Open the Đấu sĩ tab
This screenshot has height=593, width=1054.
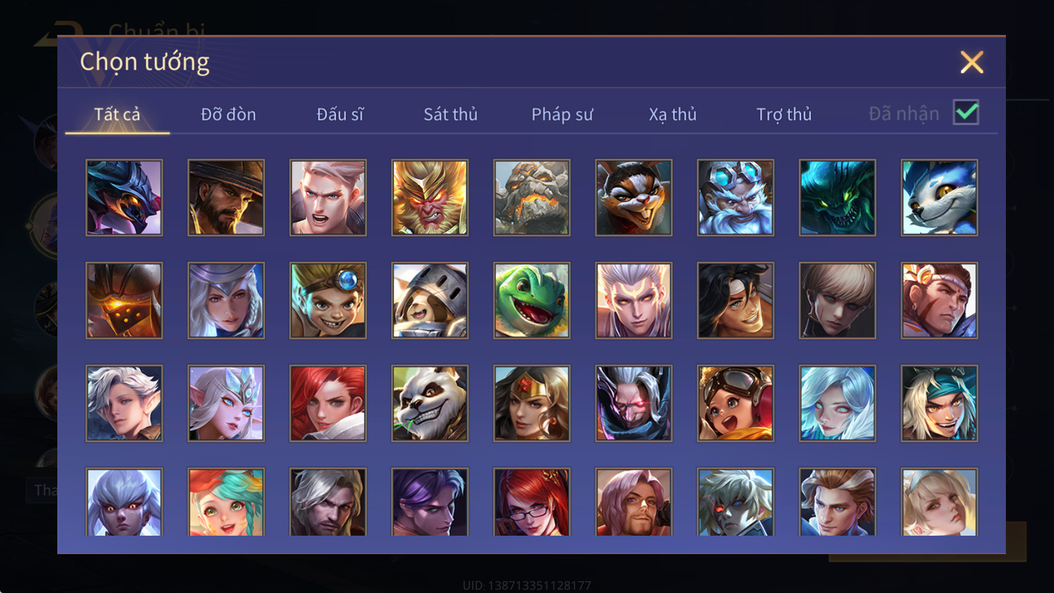[x=340, y=114]
